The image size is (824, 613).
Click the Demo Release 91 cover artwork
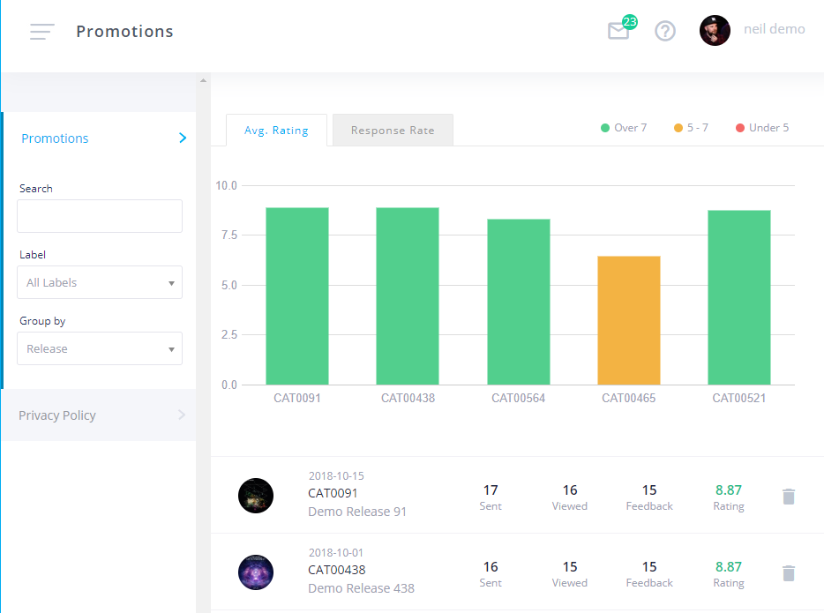pos(256,496)
